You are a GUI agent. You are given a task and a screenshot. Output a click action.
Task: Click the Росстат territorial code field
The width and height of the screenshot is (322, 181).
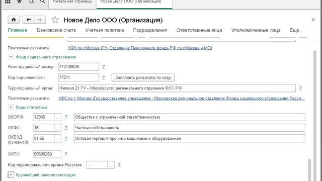[97, 165]
